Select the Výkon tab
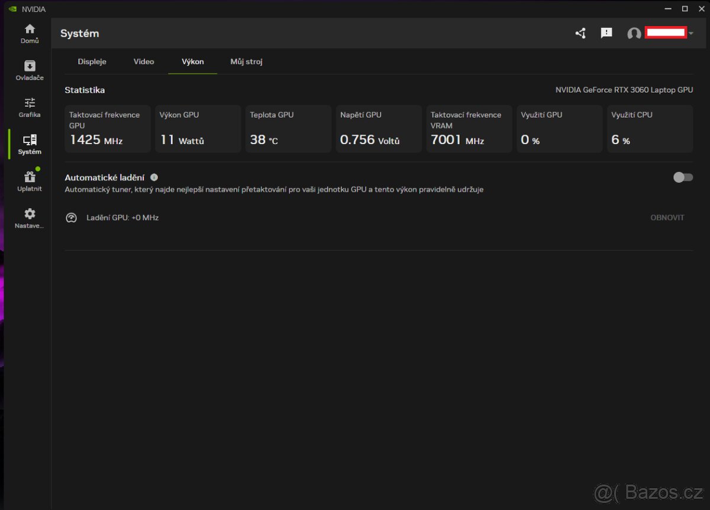This screenshot has width=710, height=510. (x=192, y=61)
